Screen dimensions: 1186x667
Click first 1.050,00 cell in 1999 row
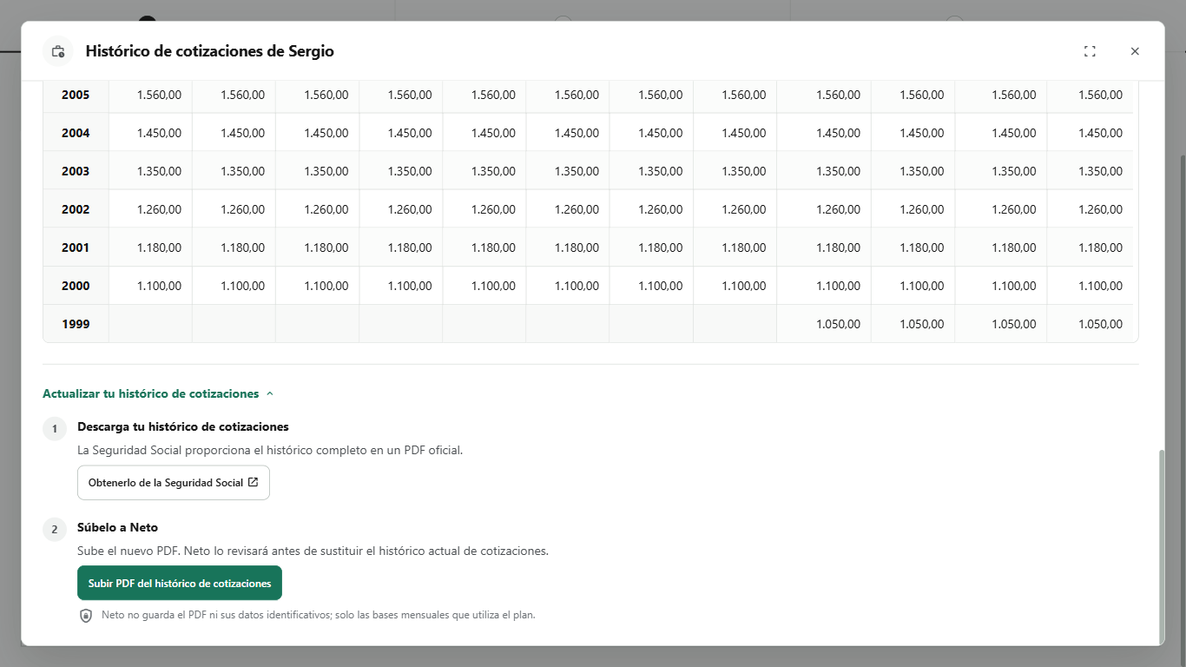824,324
